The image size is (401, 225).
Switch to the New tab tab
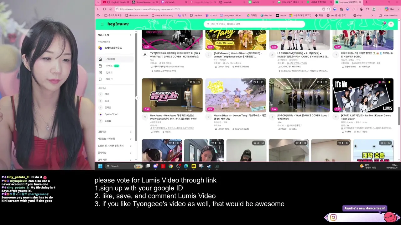click(232, 2)
